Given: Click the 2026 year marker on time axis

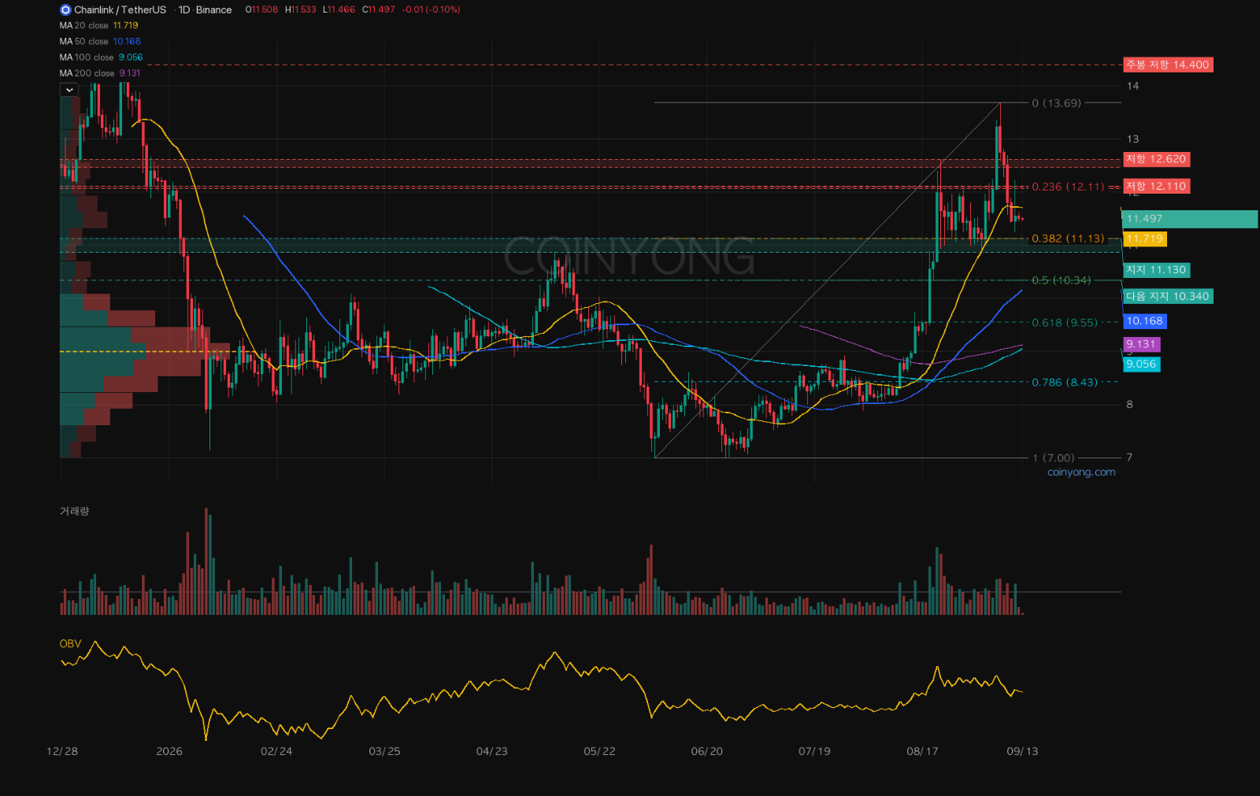Looking at the screenshot, I should coord(169,752).
